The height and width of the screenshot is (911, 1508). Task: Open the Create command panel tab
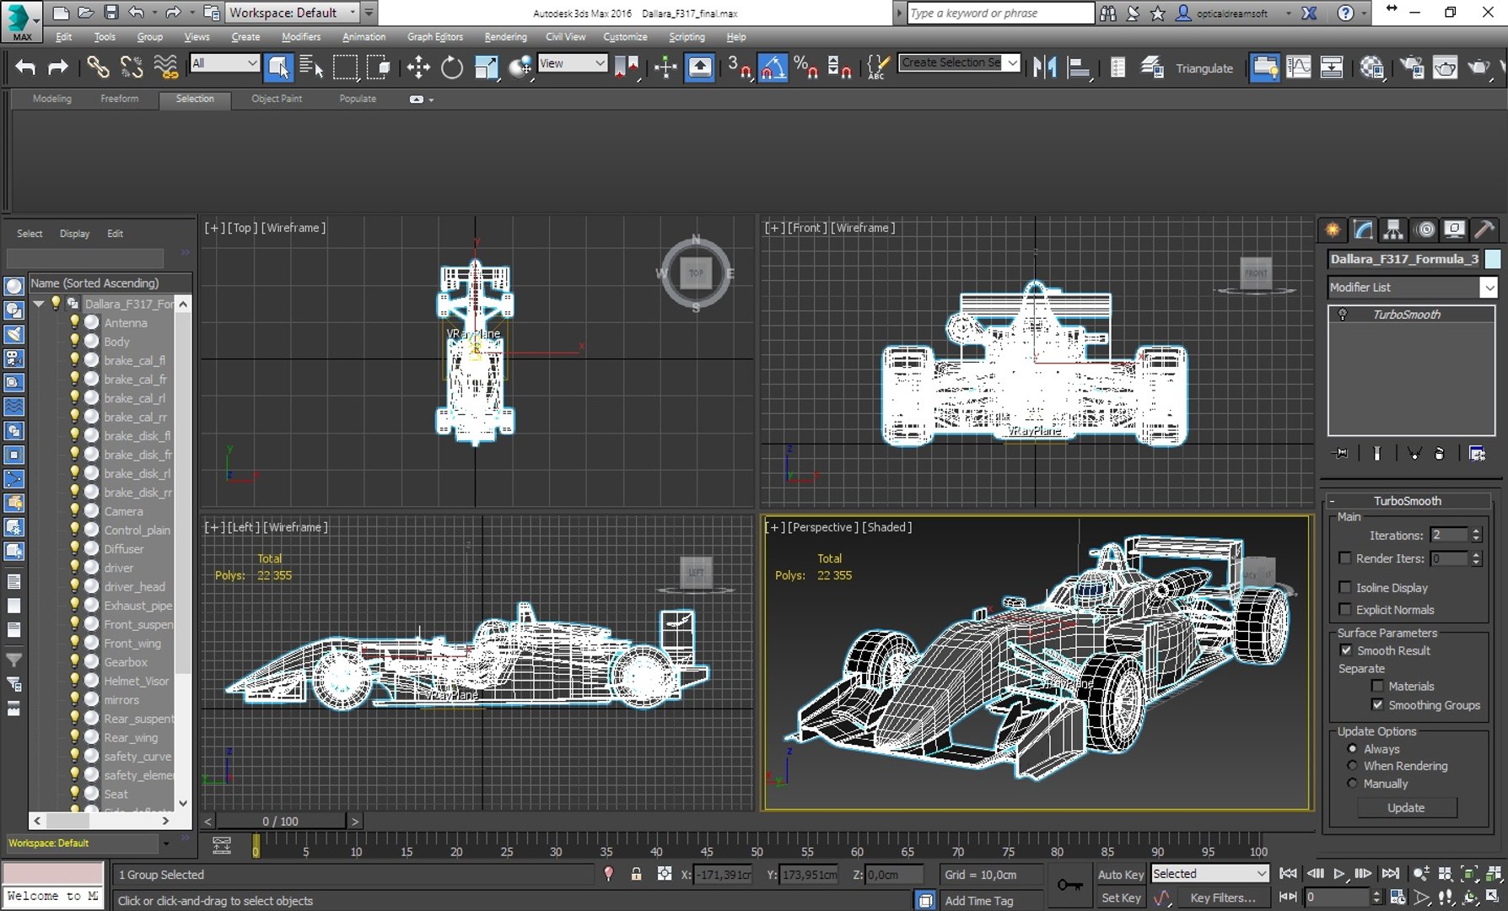coord(1333,229)
